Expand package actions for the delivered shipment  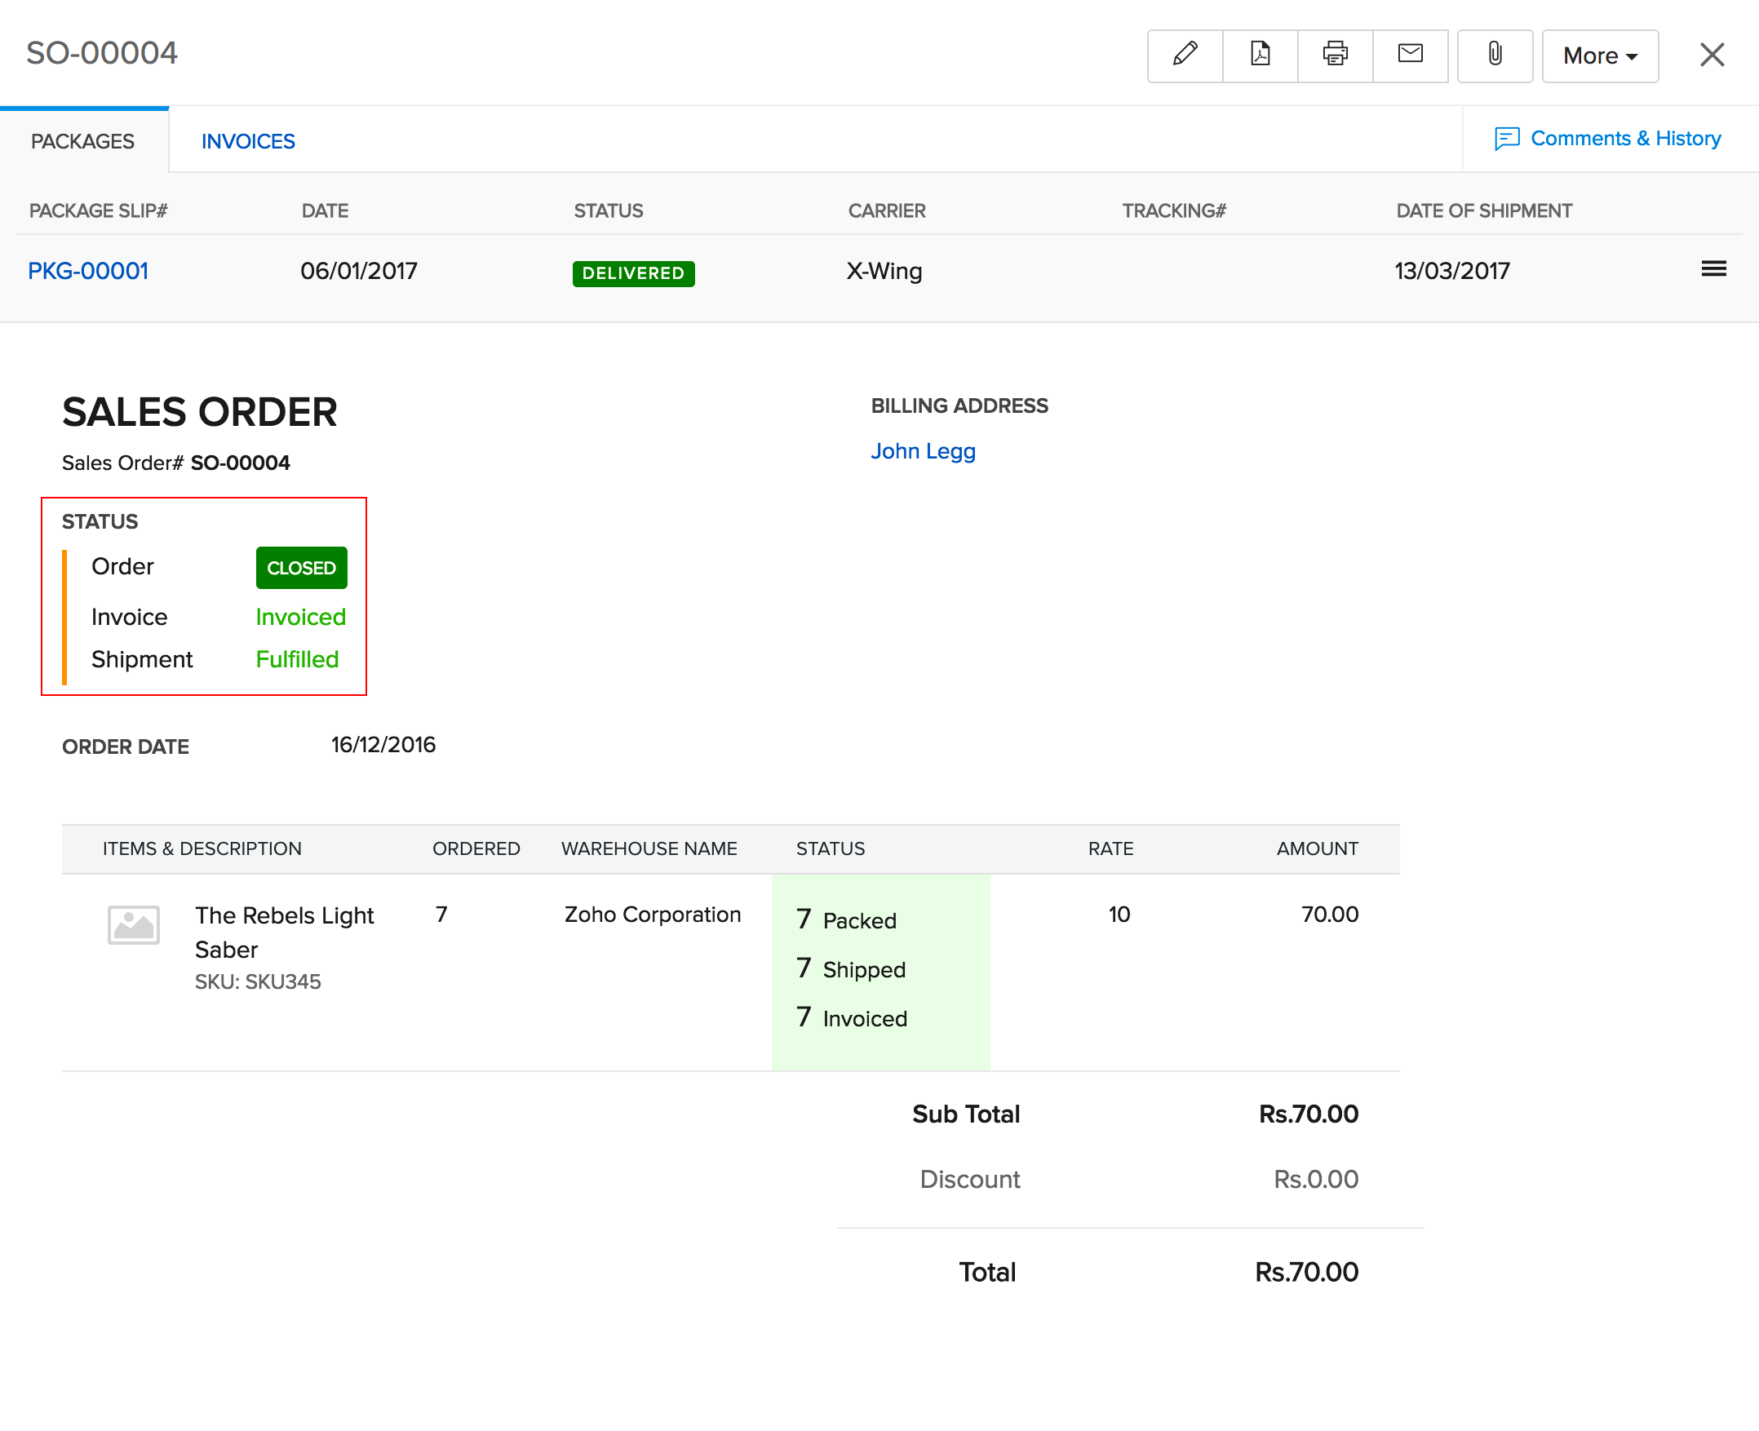coord(1713,268)
